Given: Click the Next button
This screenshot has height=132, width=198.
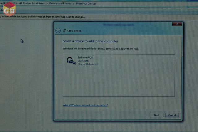Looking at the screenshot, I should [157, 115].
